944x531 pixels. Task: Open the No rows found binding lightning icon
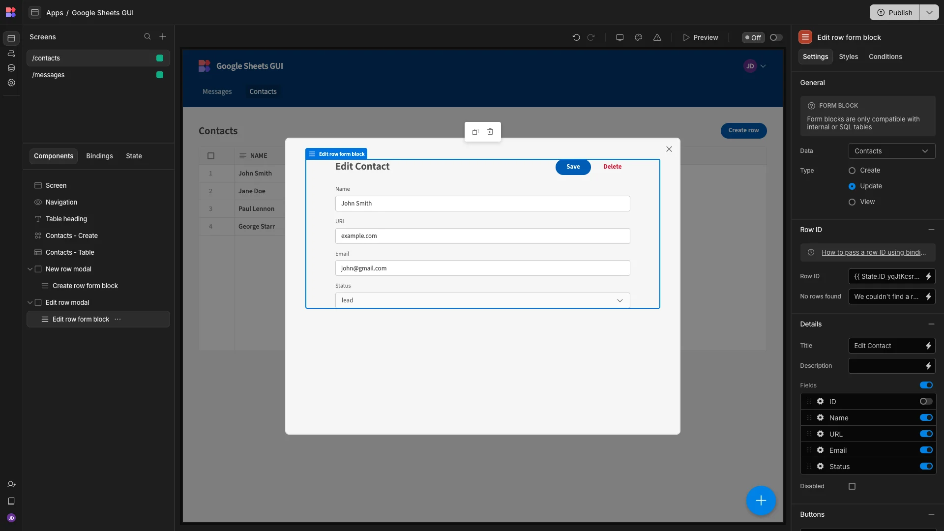click(928, 296)
